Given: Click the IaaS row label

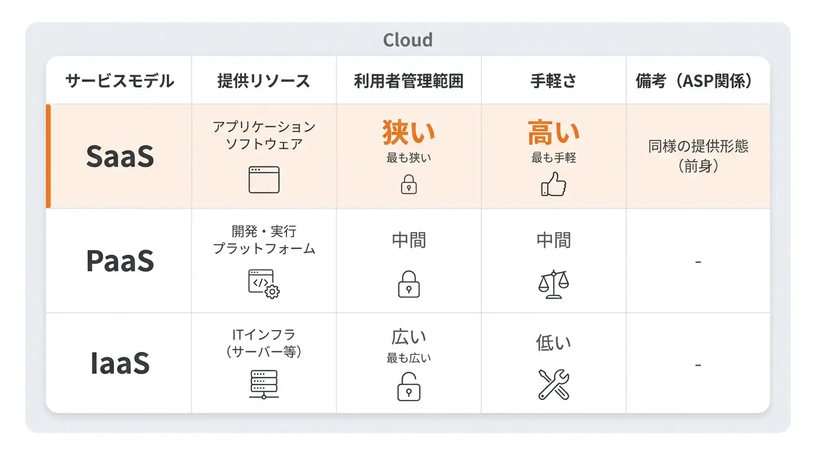Looking at the screenshot, I should pos(120,363).
